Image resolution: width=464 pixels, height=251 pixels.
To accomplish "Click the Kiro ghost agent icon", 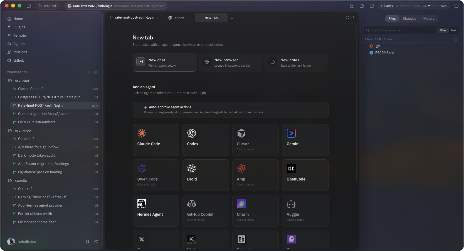I will tap(291, 239).
